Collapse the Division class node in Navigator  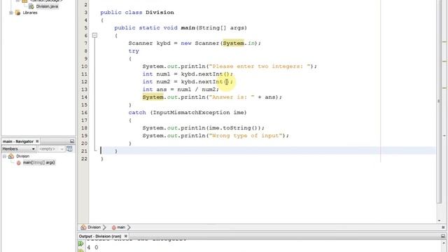(5, 156)
